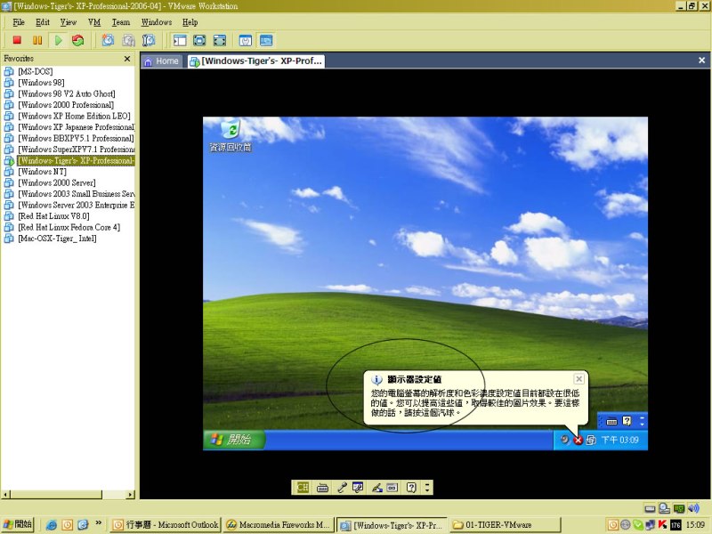Close the Favorites panel

point(127,59)
